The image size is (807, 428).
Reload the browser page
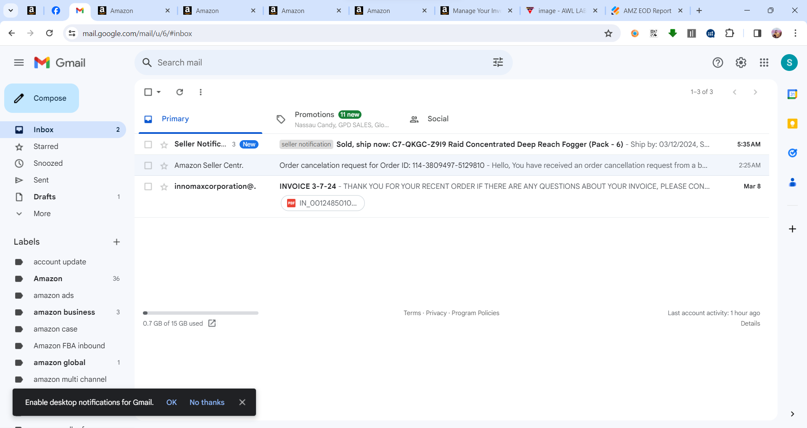49,33
